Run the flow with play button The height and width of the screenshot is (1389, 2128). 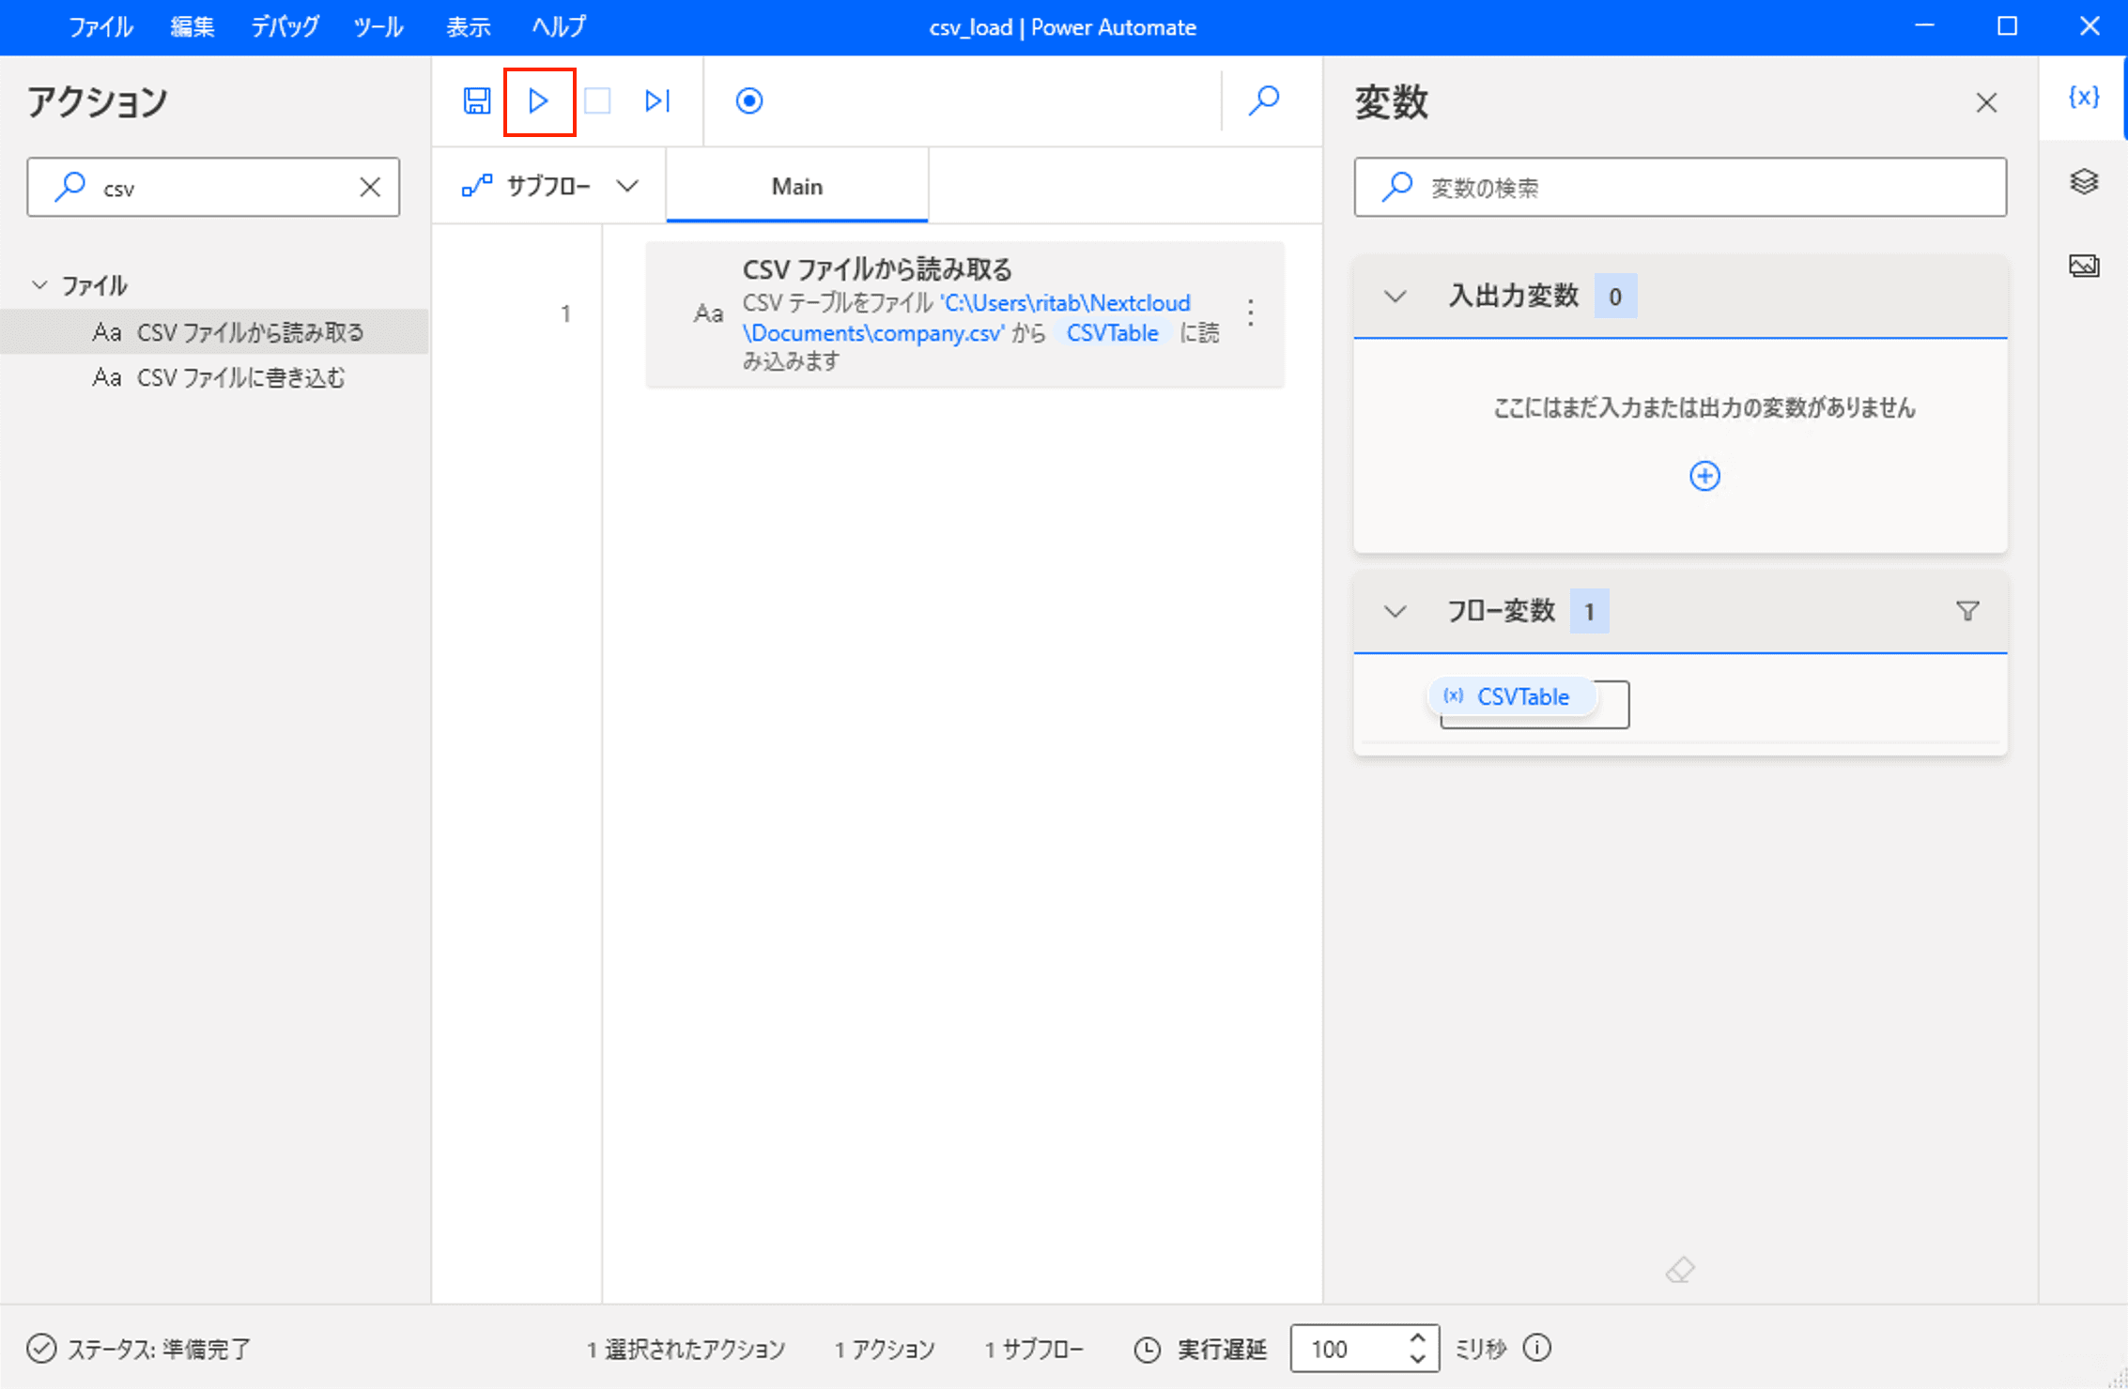pyautogui.click(x=538, y=100)
